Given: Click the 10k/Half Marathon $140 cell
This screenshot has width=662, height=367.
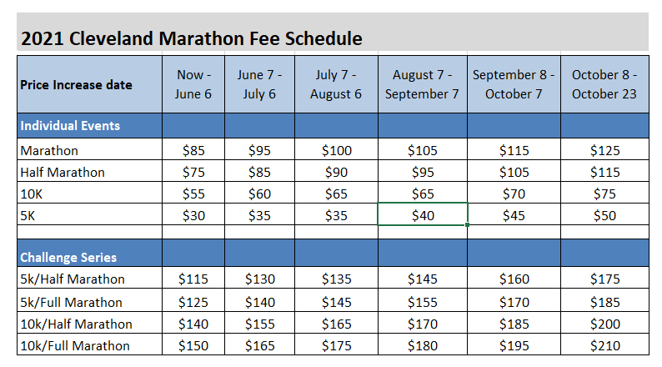Looking at the screenshot, I should (x=194, y=324).
